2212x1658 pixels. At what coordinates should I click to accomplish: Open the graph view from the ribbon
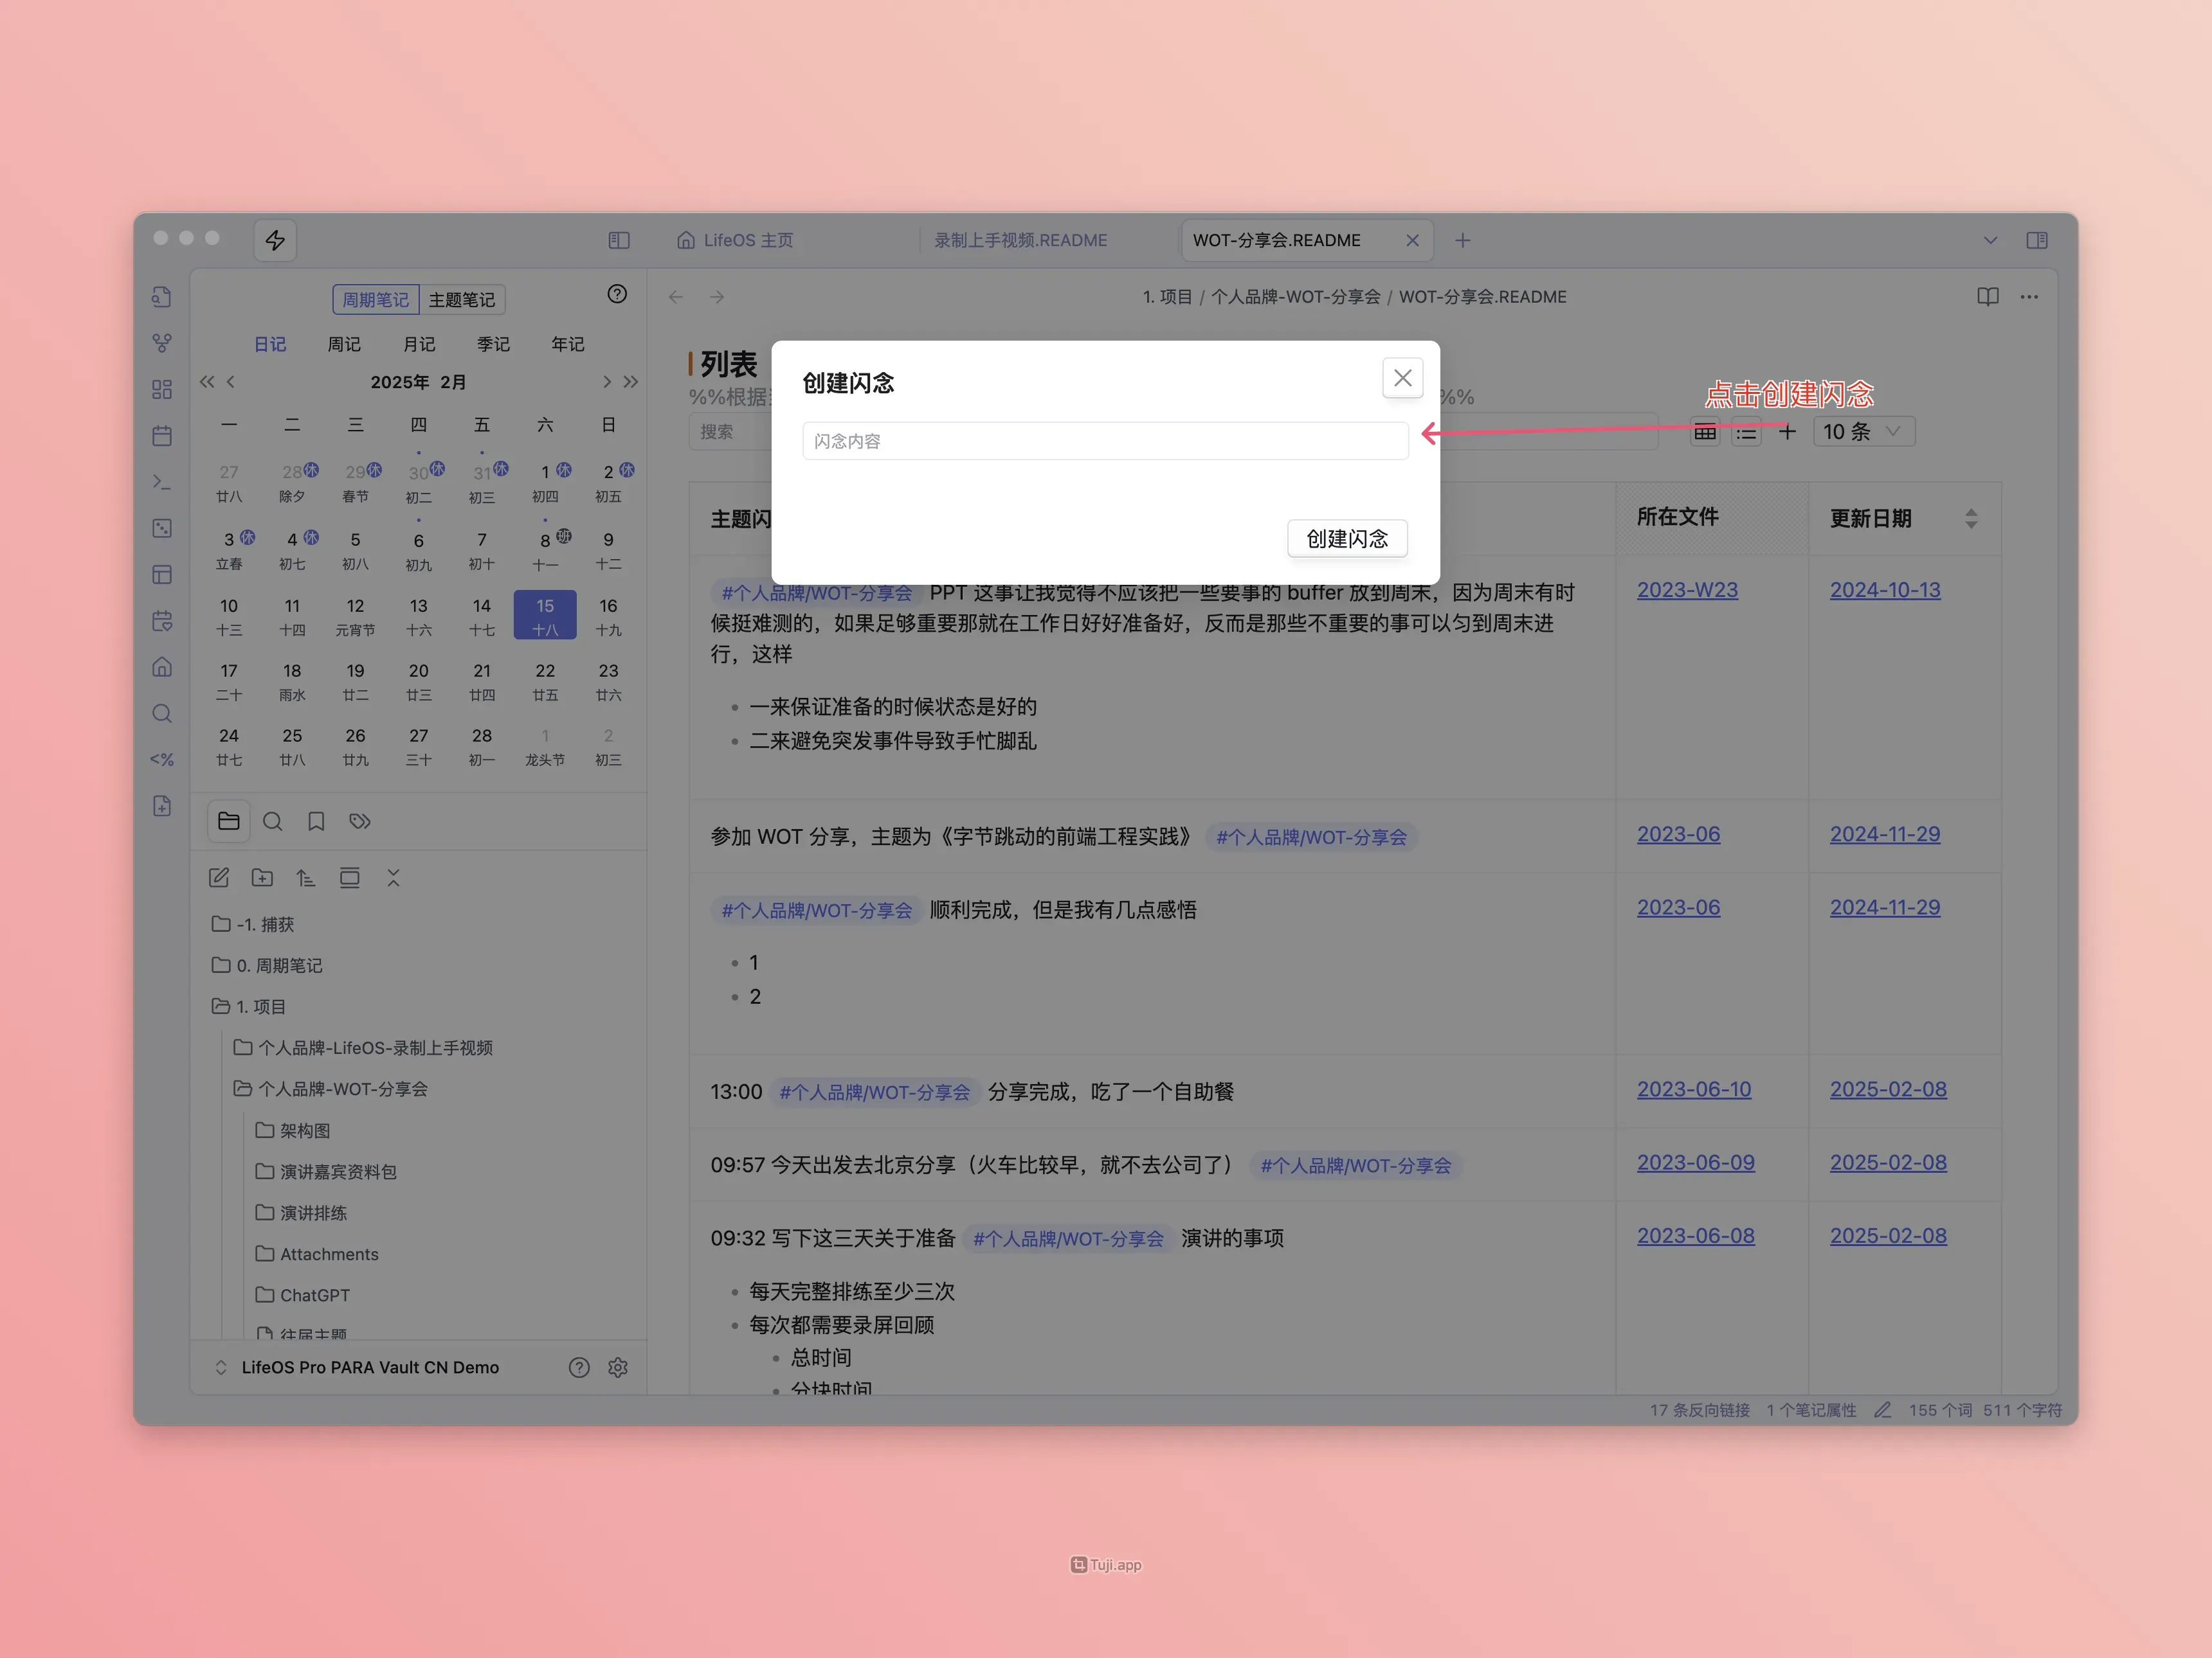pyautogui.click(x=162, y=343)
